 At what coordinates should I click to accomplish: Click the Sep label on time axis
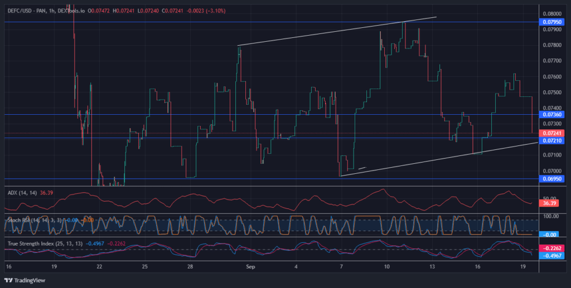tap(250, 267)
